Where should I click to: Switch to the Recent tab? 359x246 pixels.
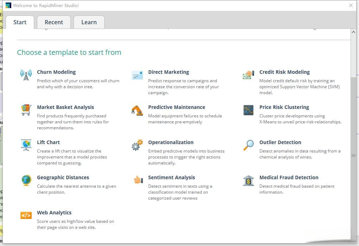pyautogui.click(x=54, y=22)
